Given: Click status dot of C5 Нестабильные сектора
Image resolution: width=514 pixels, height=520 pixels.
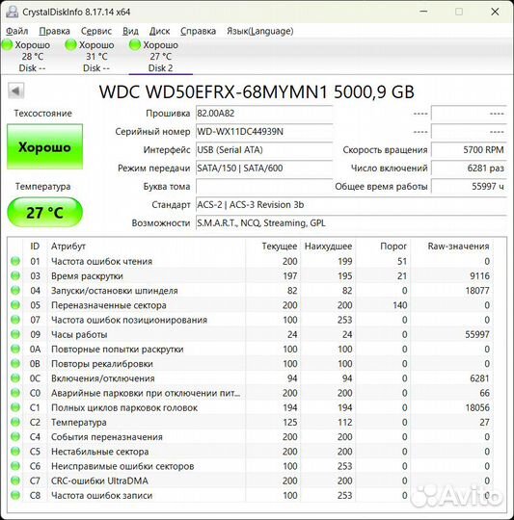Looking at the screenshot, I should click(x=15, y=451).
